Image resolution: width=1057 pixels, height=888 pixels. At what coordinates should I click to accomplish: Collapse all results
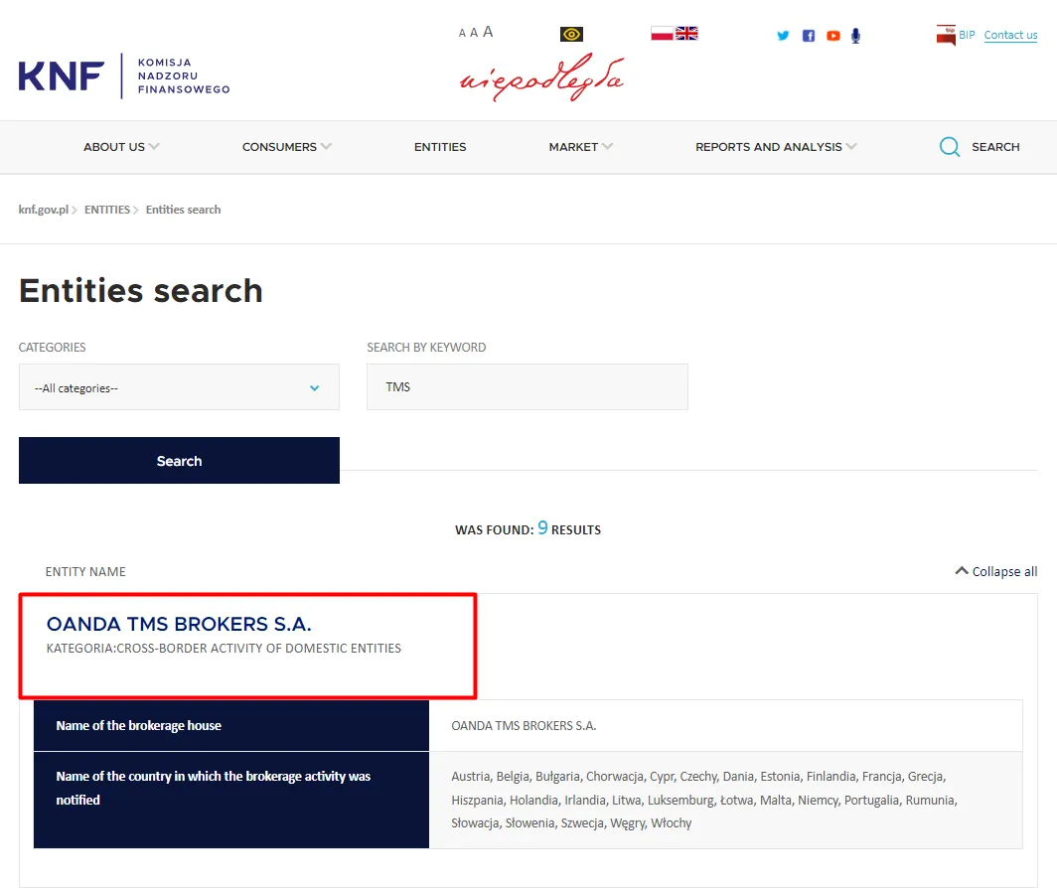pyautogui.click(x=996, y=571)
